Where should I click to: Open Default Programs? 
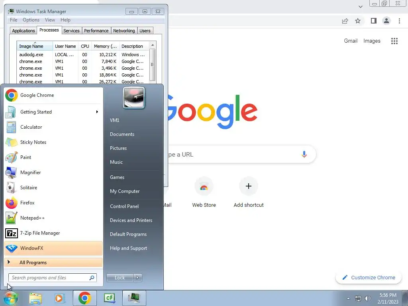(128, 234)
